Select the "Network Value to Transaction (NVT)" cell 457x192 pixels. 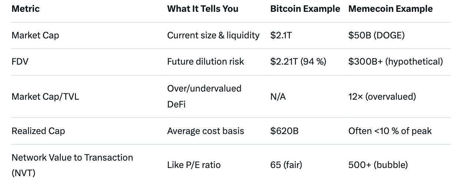pyautogui.click(x=72, y=165)
